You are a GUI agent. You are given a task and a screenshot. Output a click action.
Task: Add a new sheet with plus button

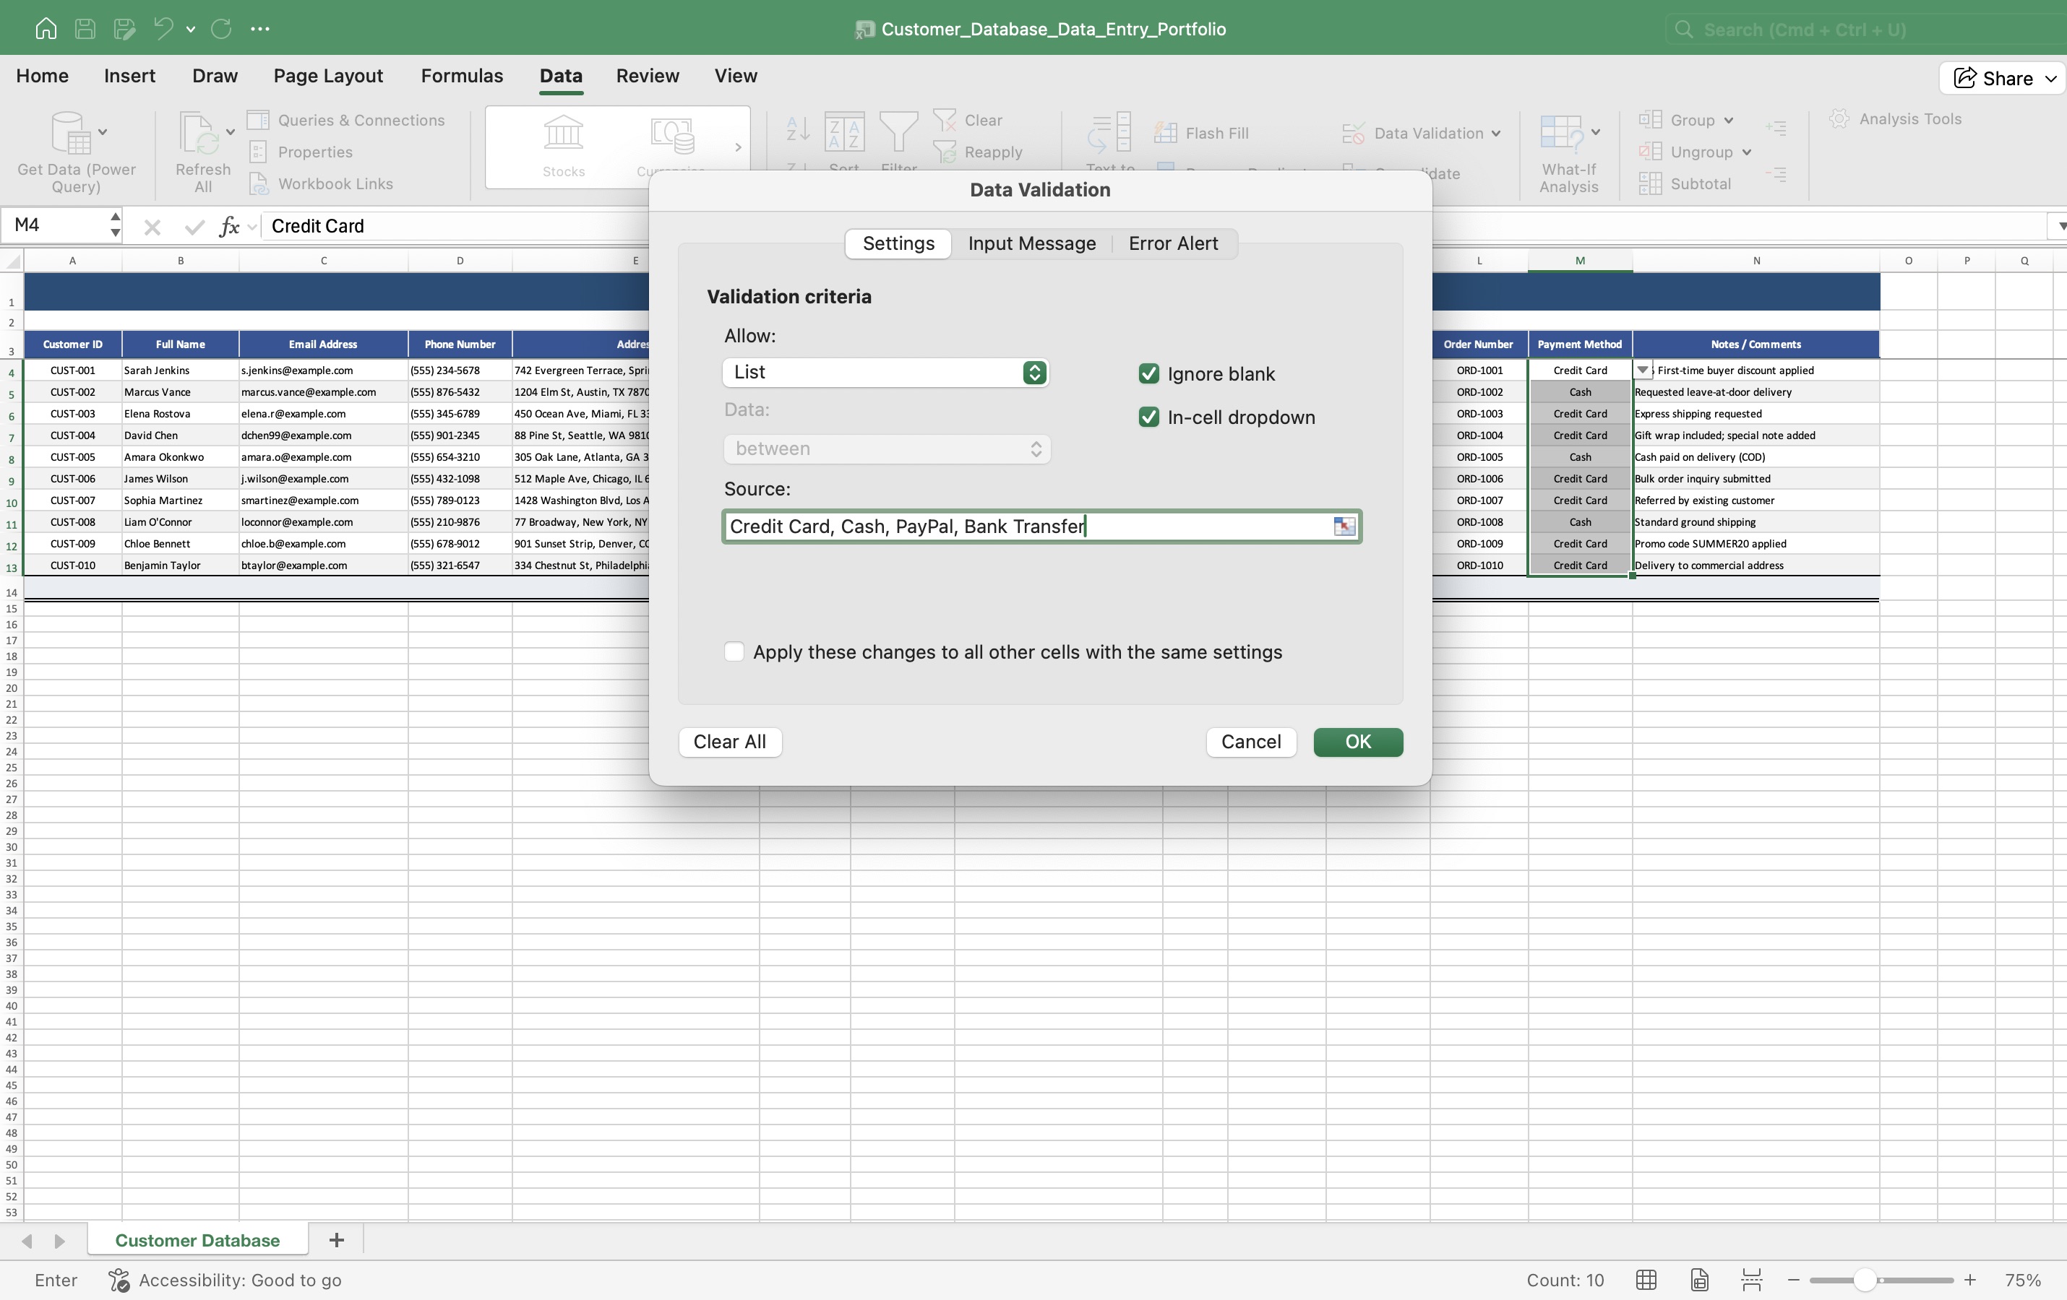click(x=337, y=1239)
